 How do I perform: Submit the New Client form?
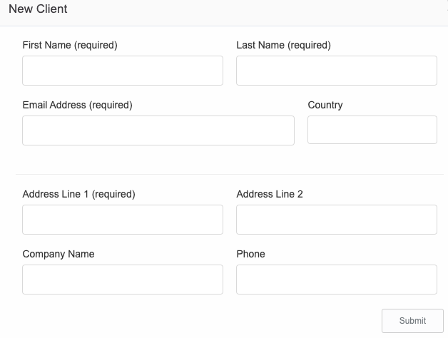(412, 321)
